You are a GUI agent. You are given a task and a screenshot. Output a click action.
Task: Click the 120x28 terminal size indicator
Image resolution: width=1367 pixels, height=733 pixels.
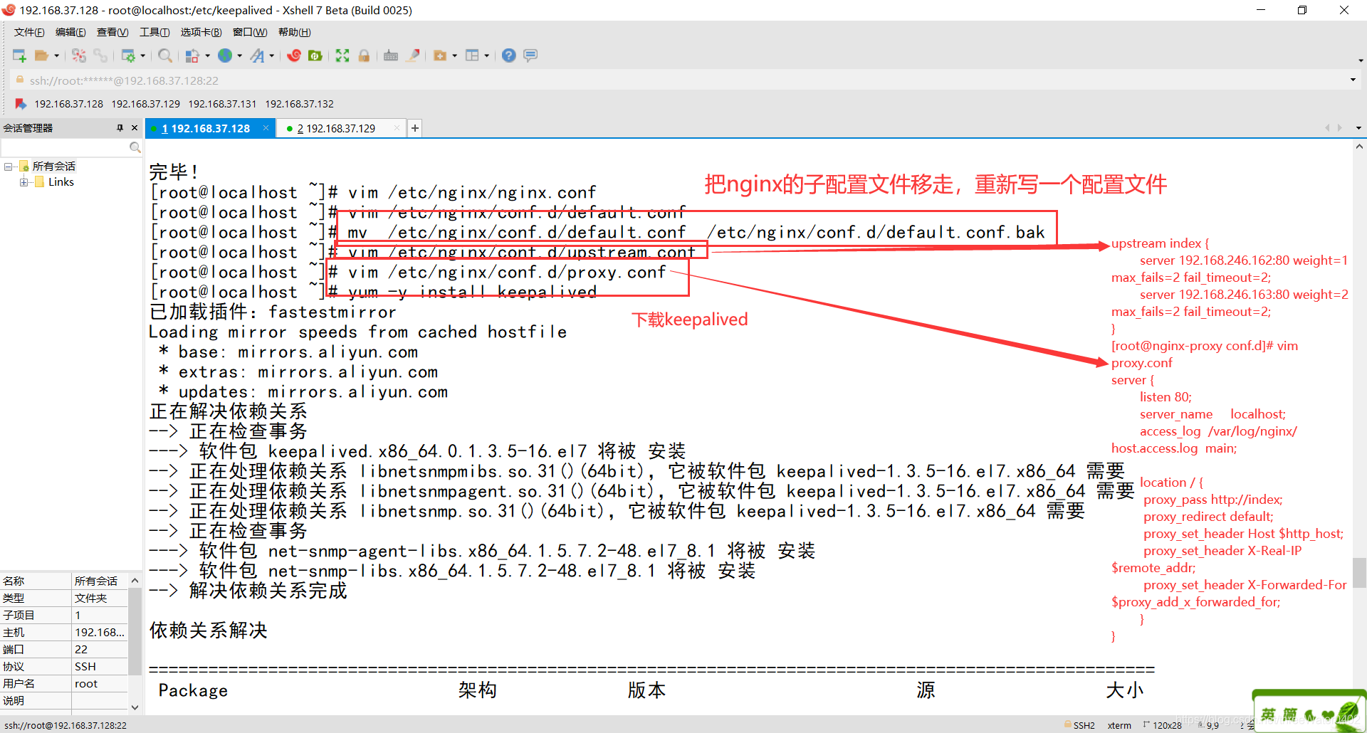(x=1162, y=725)
